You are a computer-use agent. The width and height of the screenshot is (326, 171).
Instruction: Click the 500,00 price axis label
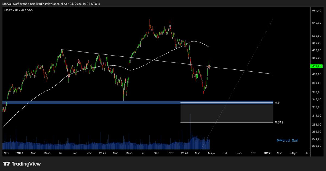click(x=317, y=36)
